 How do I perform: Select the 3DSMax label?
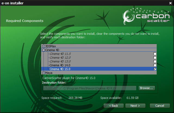[51, 46]
